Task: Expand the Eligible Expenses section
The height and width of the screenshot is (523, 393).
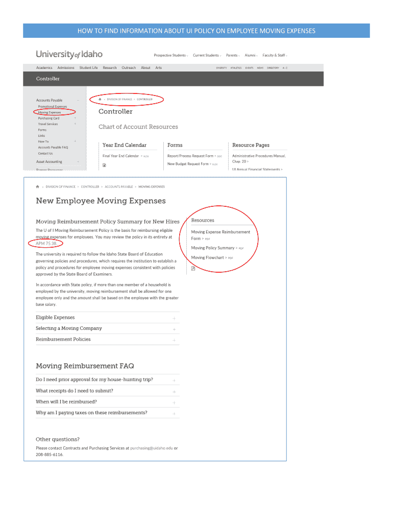Action: tap(174, 318)
